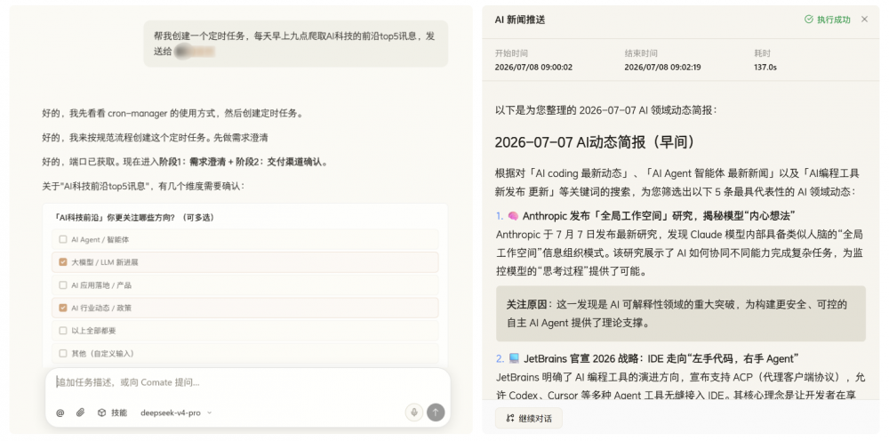
Task: Click the brain emoji in item 1
Action: point(513,216)
